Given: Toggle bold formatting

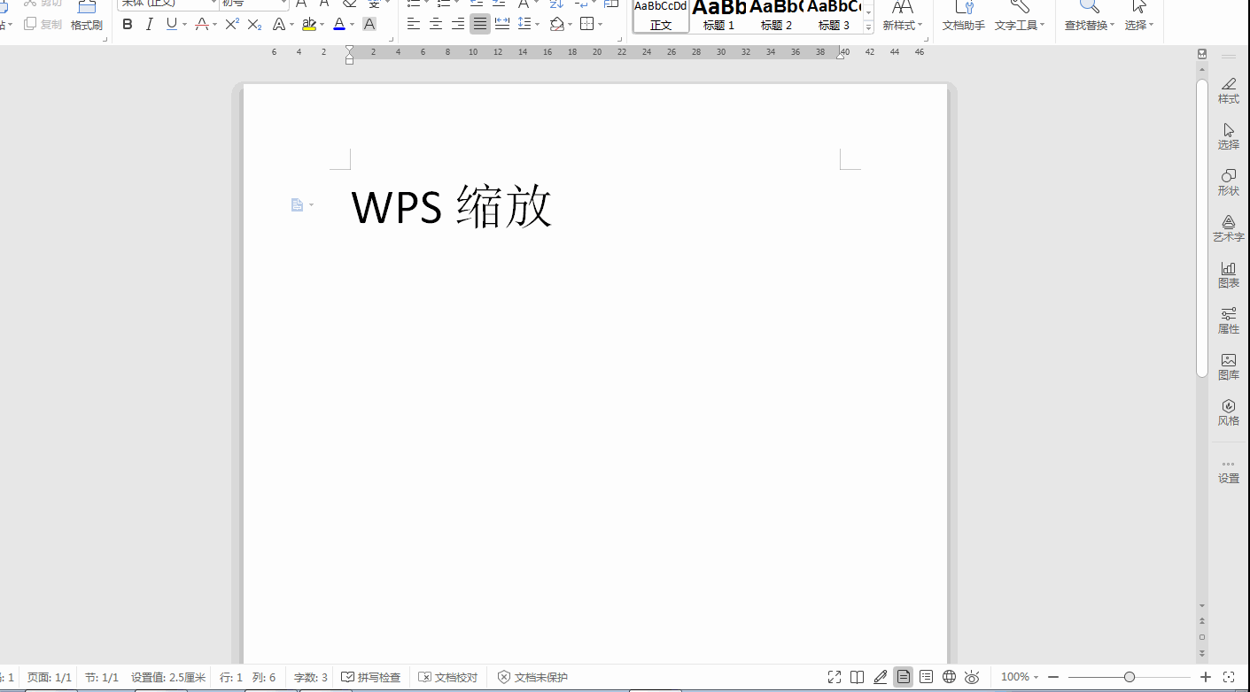Looking at the screenshot, I should point(128,24).
